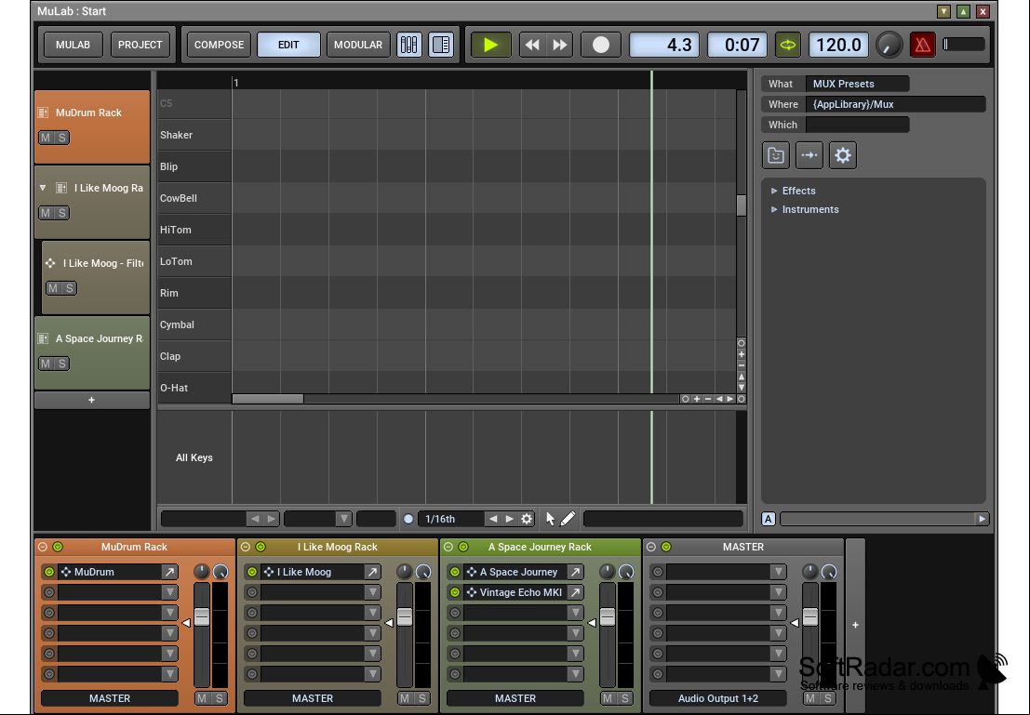Adjust the MASTER rack volume fader
Image resolution: width=1030 pixels, height=715 pixels.
pyautogui.click(x=810, y=617)
